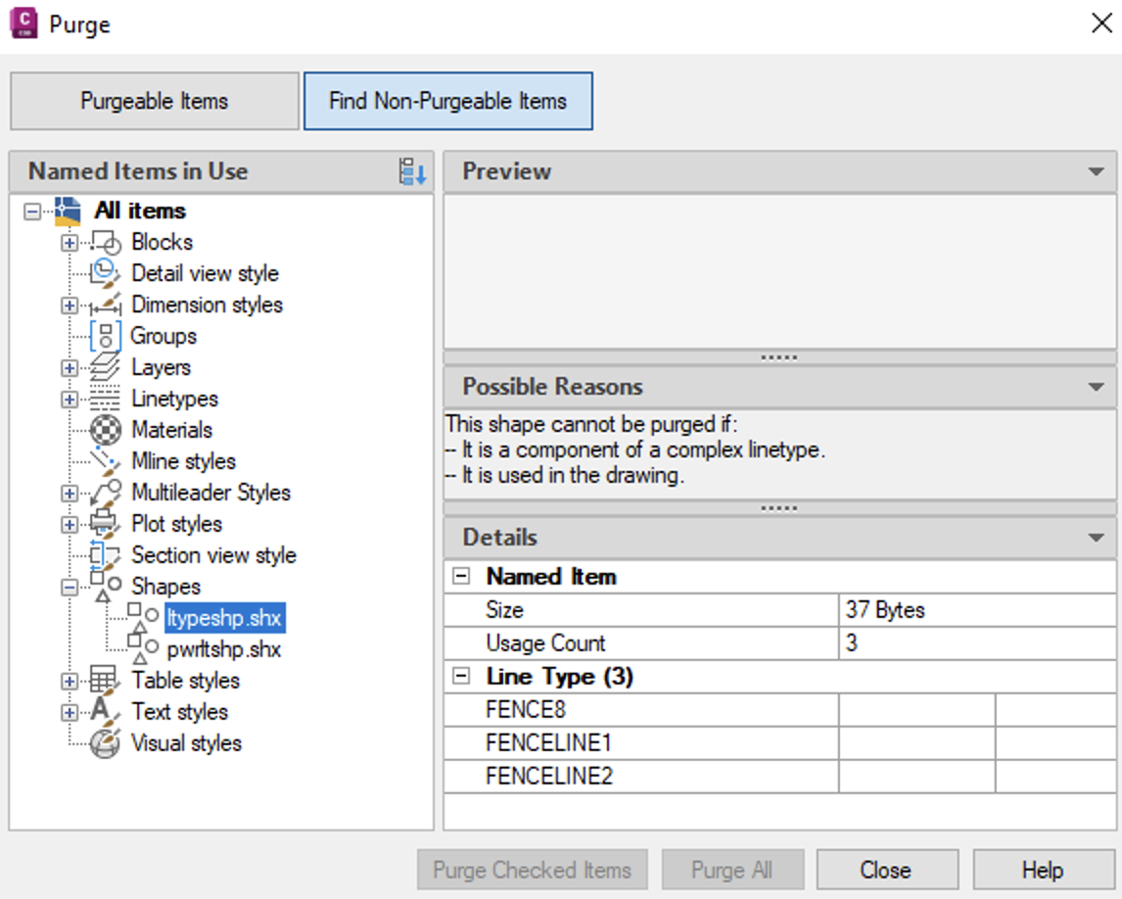
Task: Collapse the Shapes tree node
Action: (x=70, y=588)
